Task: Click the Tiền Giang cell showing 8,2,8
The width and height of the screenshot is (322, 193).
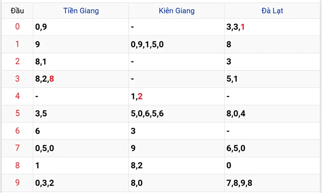Action: pos(45,79)
